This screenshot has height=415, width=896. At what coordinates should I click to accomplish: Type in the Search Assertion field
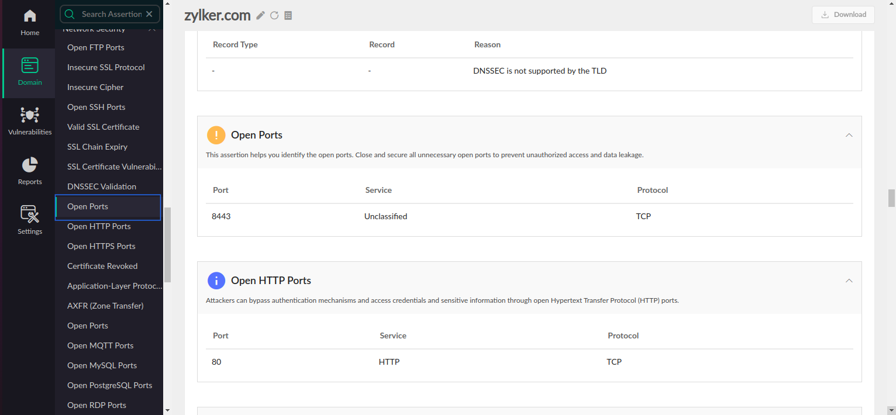pos(111,14)
